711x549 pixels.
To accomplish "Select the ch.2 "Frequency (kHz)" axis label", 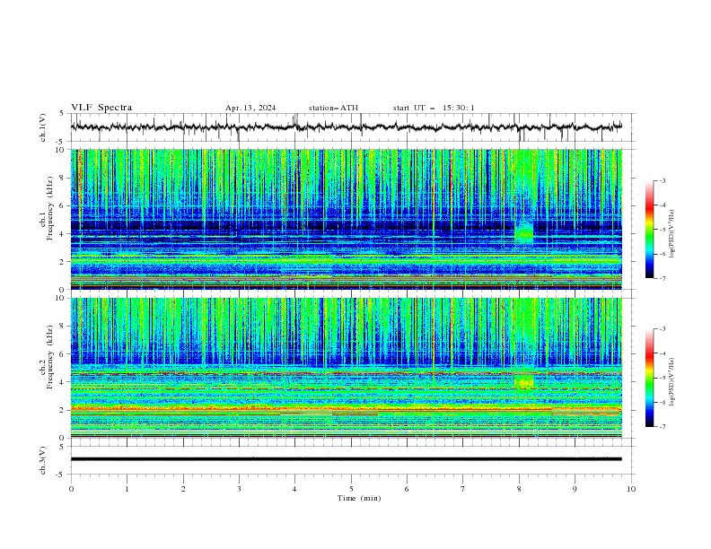I will 49,356.
